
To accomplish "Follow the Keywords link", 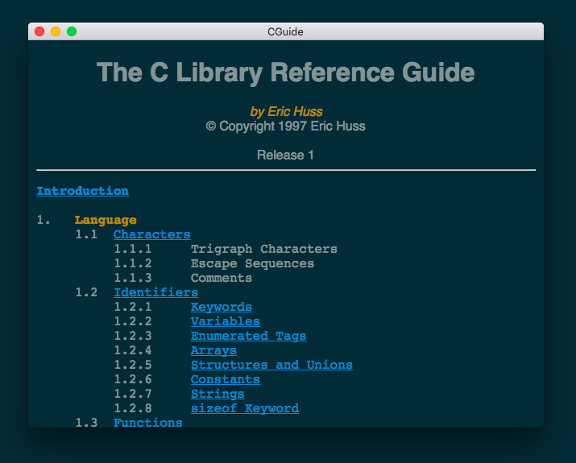I will 222,307.
